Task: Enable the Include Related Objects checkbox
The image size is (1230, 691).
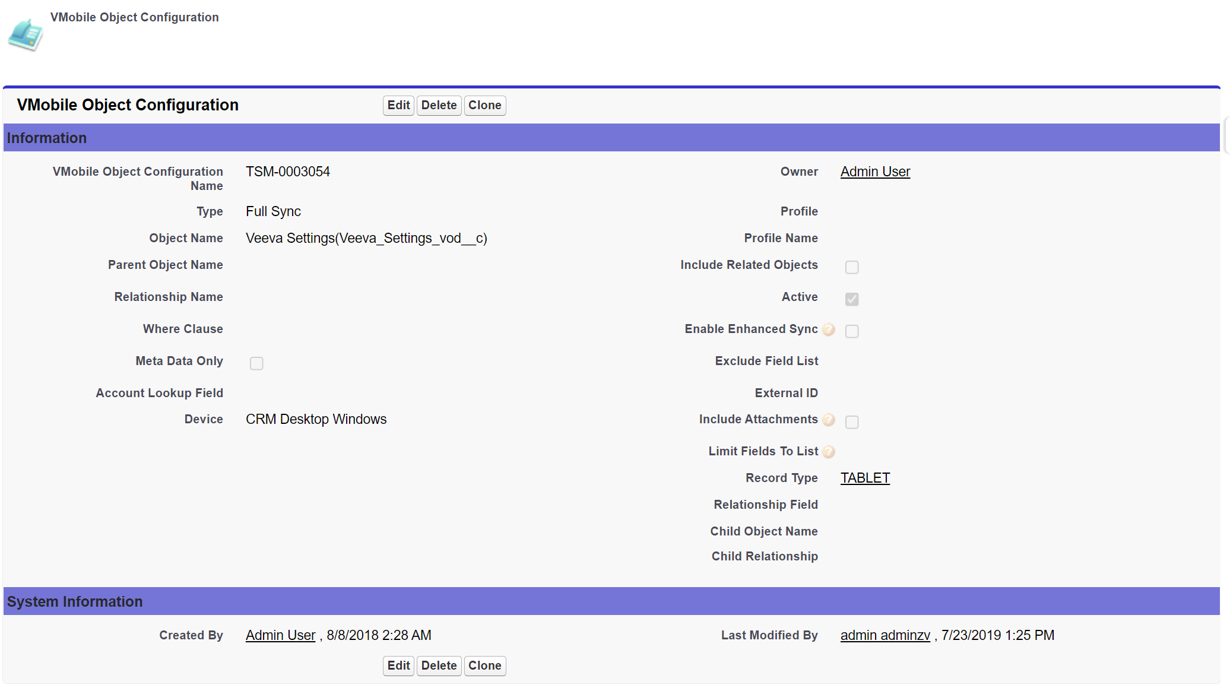Action: (x=852, y=267)
